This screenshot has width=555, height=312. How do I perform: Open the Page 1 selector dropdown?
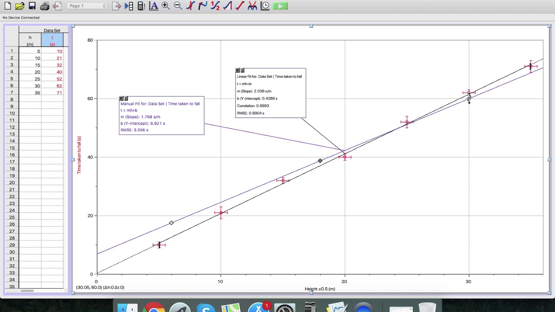click(87, 6)
